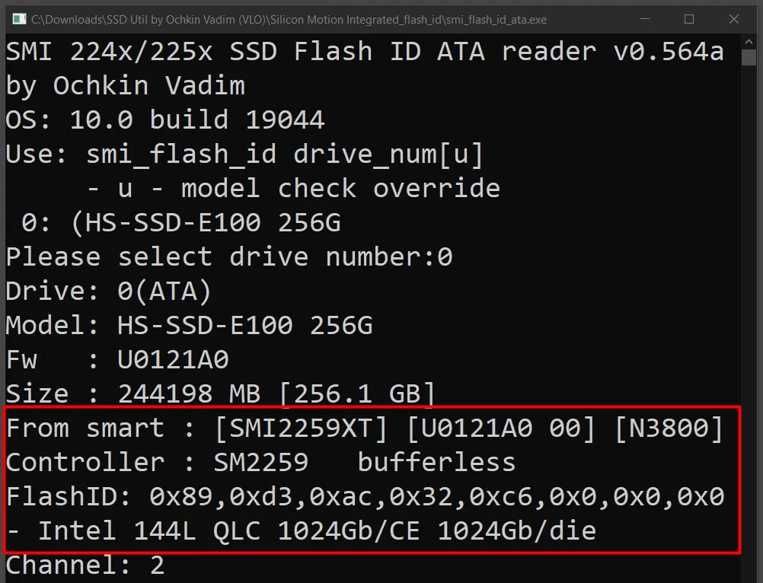Click the 'Size : 244198 MB' line
This screenshot has height=583, width=763.
click(x=221, y=393)
